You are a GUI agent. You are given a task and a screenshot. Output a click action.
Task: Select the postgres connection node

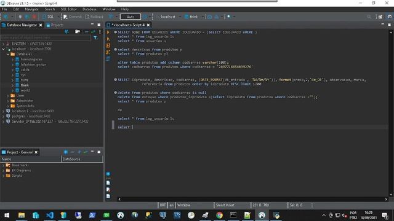point(31,116)
